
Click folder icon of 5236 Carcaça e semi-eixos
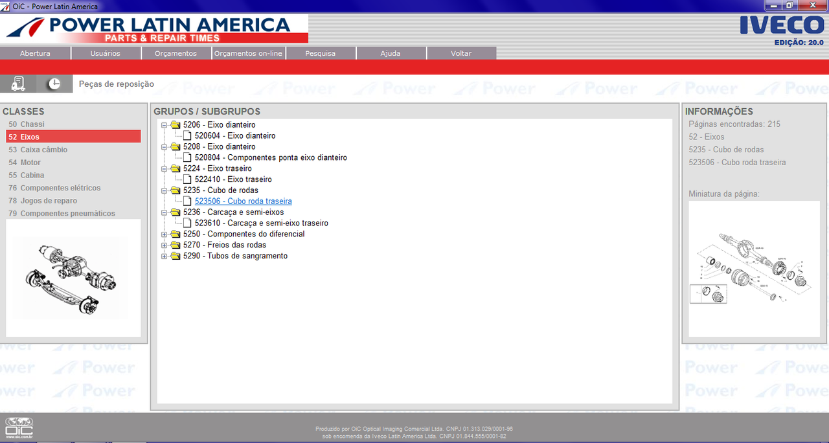pos(176,212)
